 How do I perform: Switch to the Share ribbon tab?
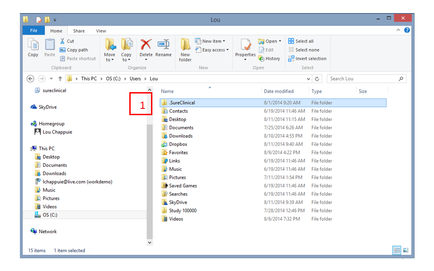click(79, 31)
